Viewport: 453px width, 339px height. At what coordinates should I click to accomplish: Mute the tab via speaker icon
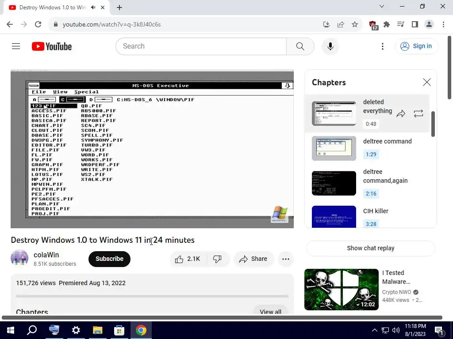tap(93, 8)
